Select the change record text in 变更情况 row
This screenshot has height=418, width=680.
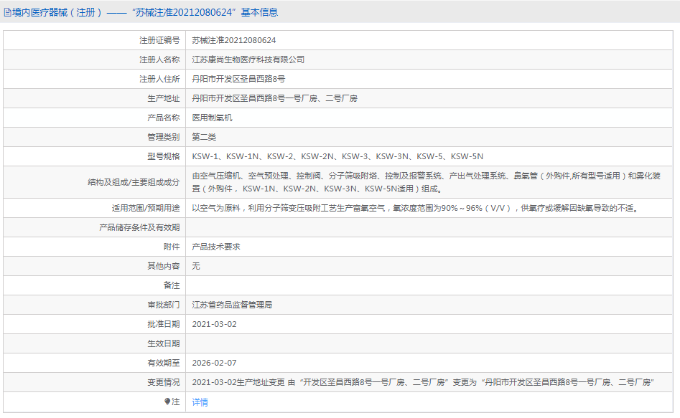tap(423, 382)
